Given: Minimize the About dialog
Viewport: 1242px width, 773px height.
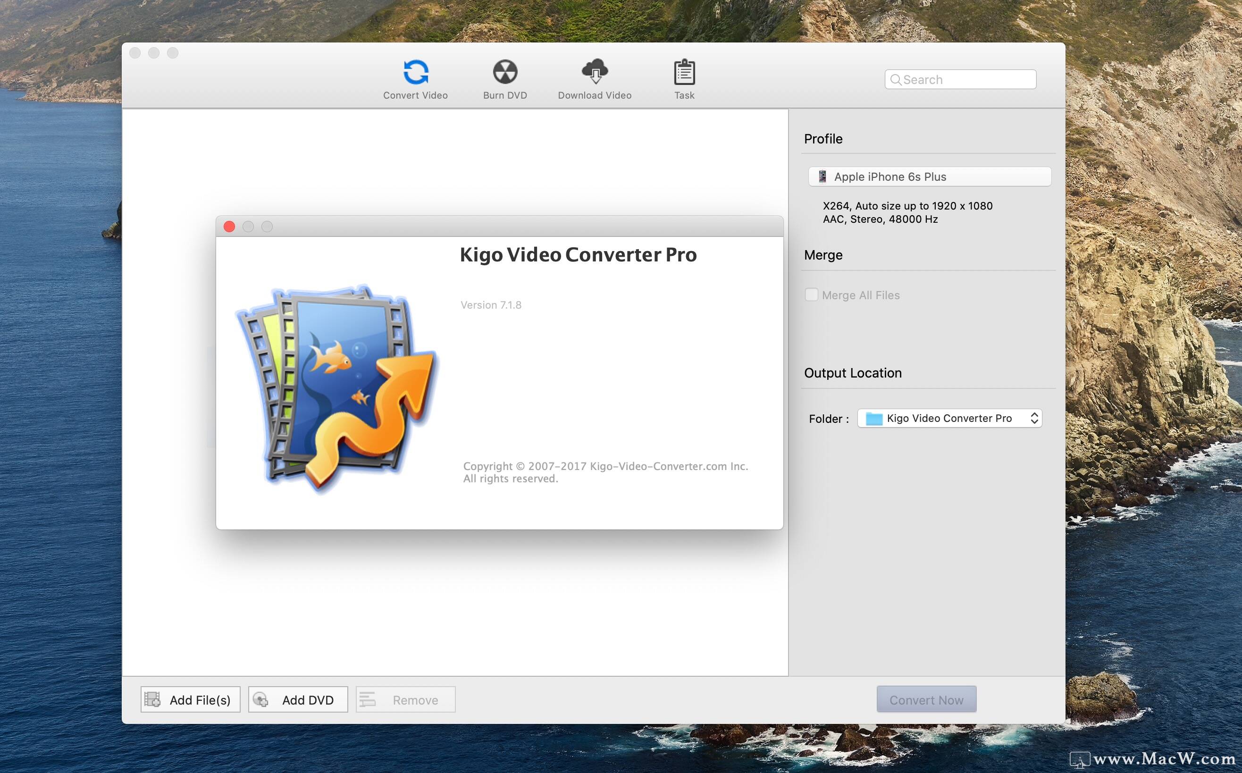Looking at the screenshot, I should coord(248,227).
